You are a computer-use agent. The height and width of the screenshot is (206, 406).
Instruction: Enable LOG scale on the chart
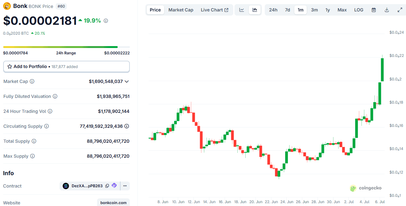(359, 10)
